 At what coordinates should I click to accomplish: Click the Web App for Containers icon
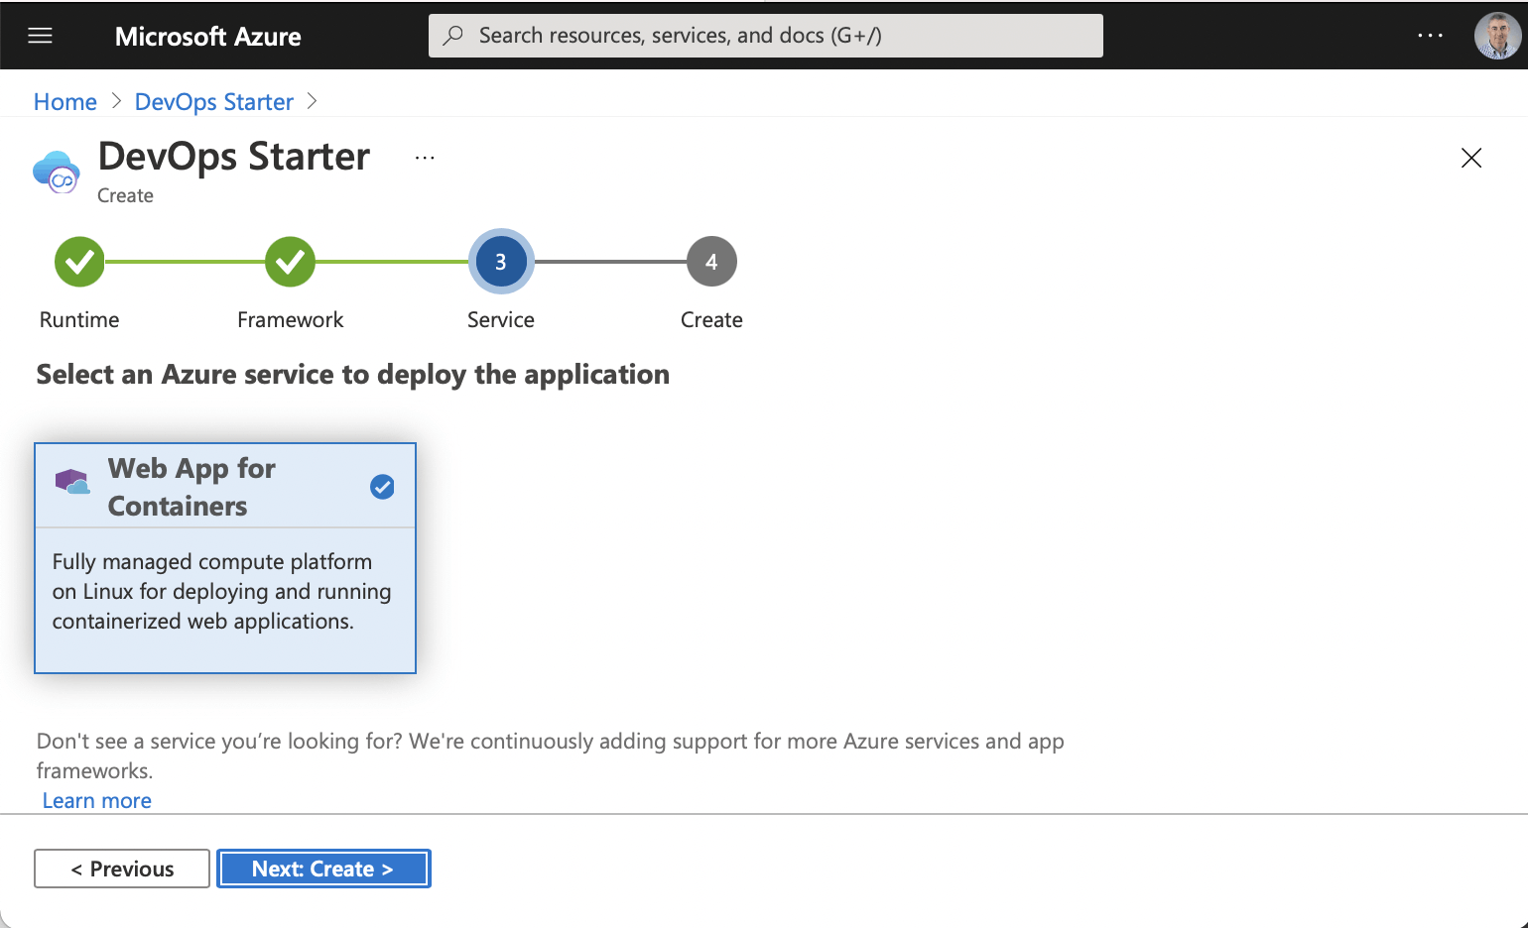[x=72, y=484]
